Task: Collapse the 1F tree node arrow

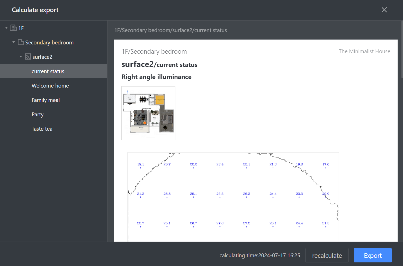Action: coord(6,28)
